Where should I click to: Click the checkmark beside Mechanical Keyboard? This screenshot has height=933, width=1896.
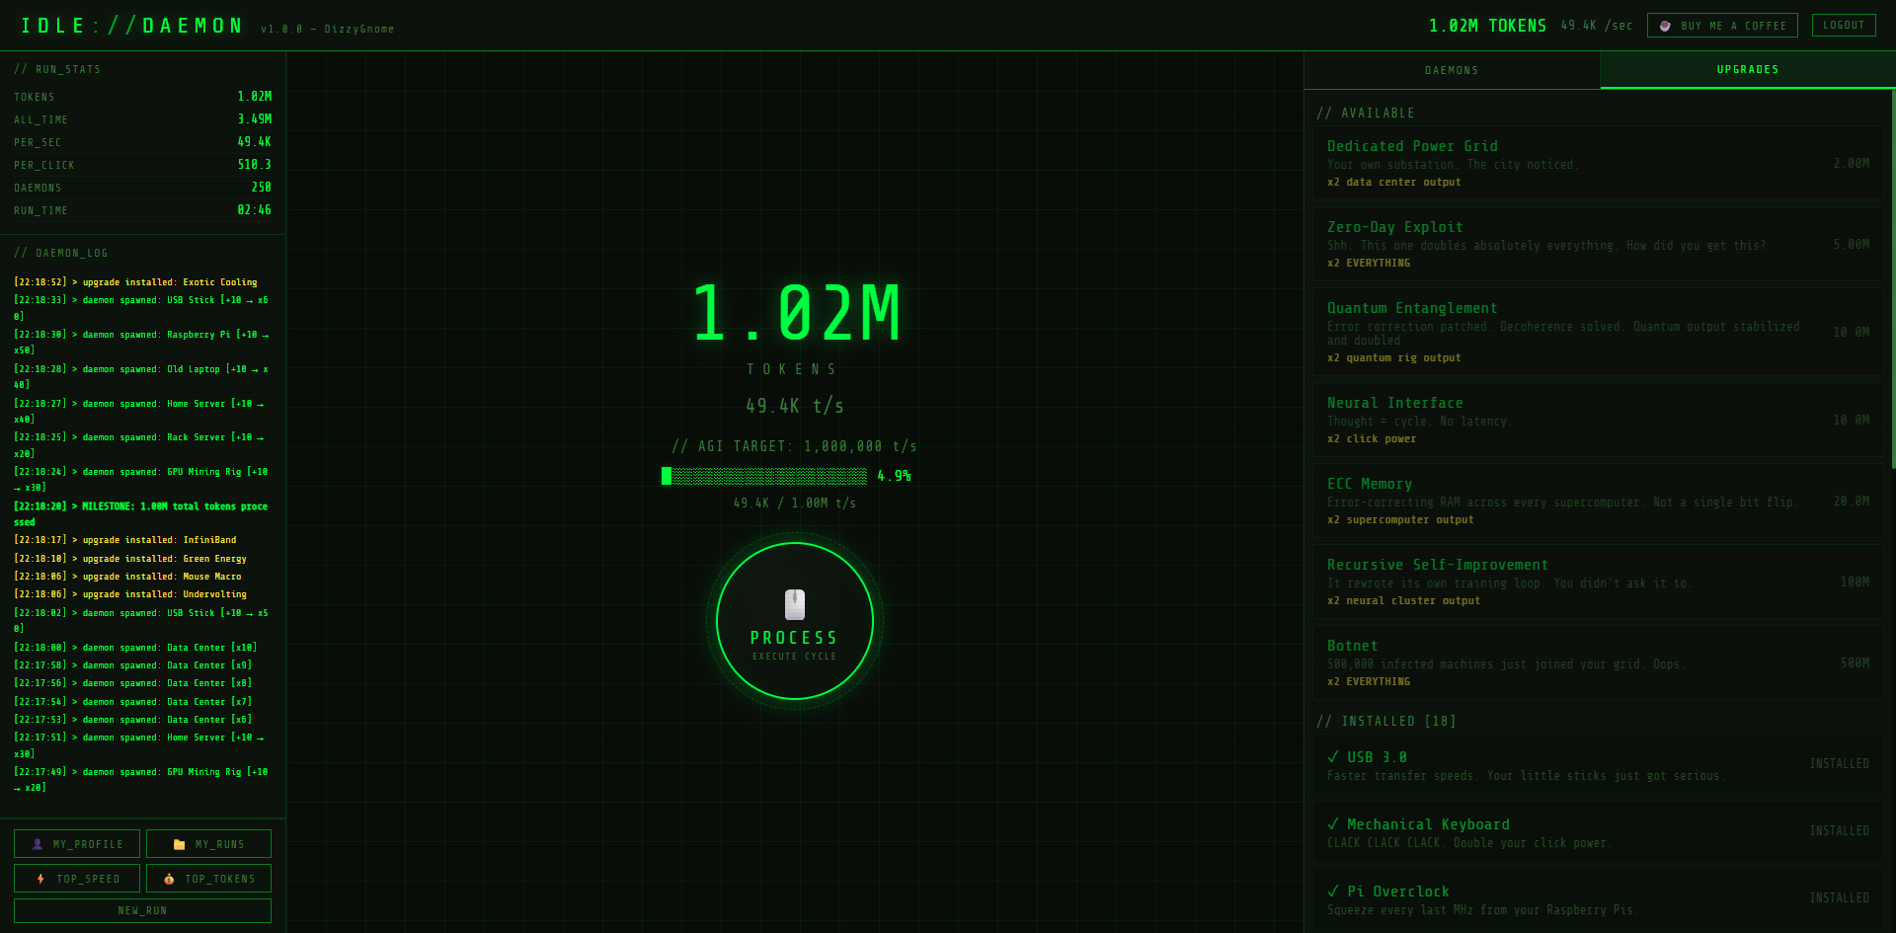point(1334,823)
